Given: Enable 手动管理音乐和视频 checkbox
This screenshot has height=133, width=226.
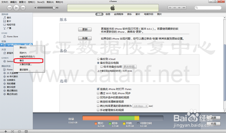Looking at the screenshot, I should [98, 110].
